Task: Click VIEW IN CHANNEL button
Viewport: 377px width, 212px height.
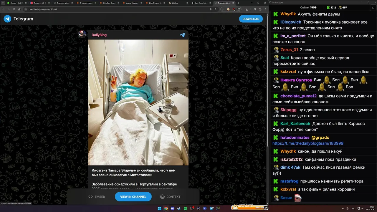Action: click(133, 197)
